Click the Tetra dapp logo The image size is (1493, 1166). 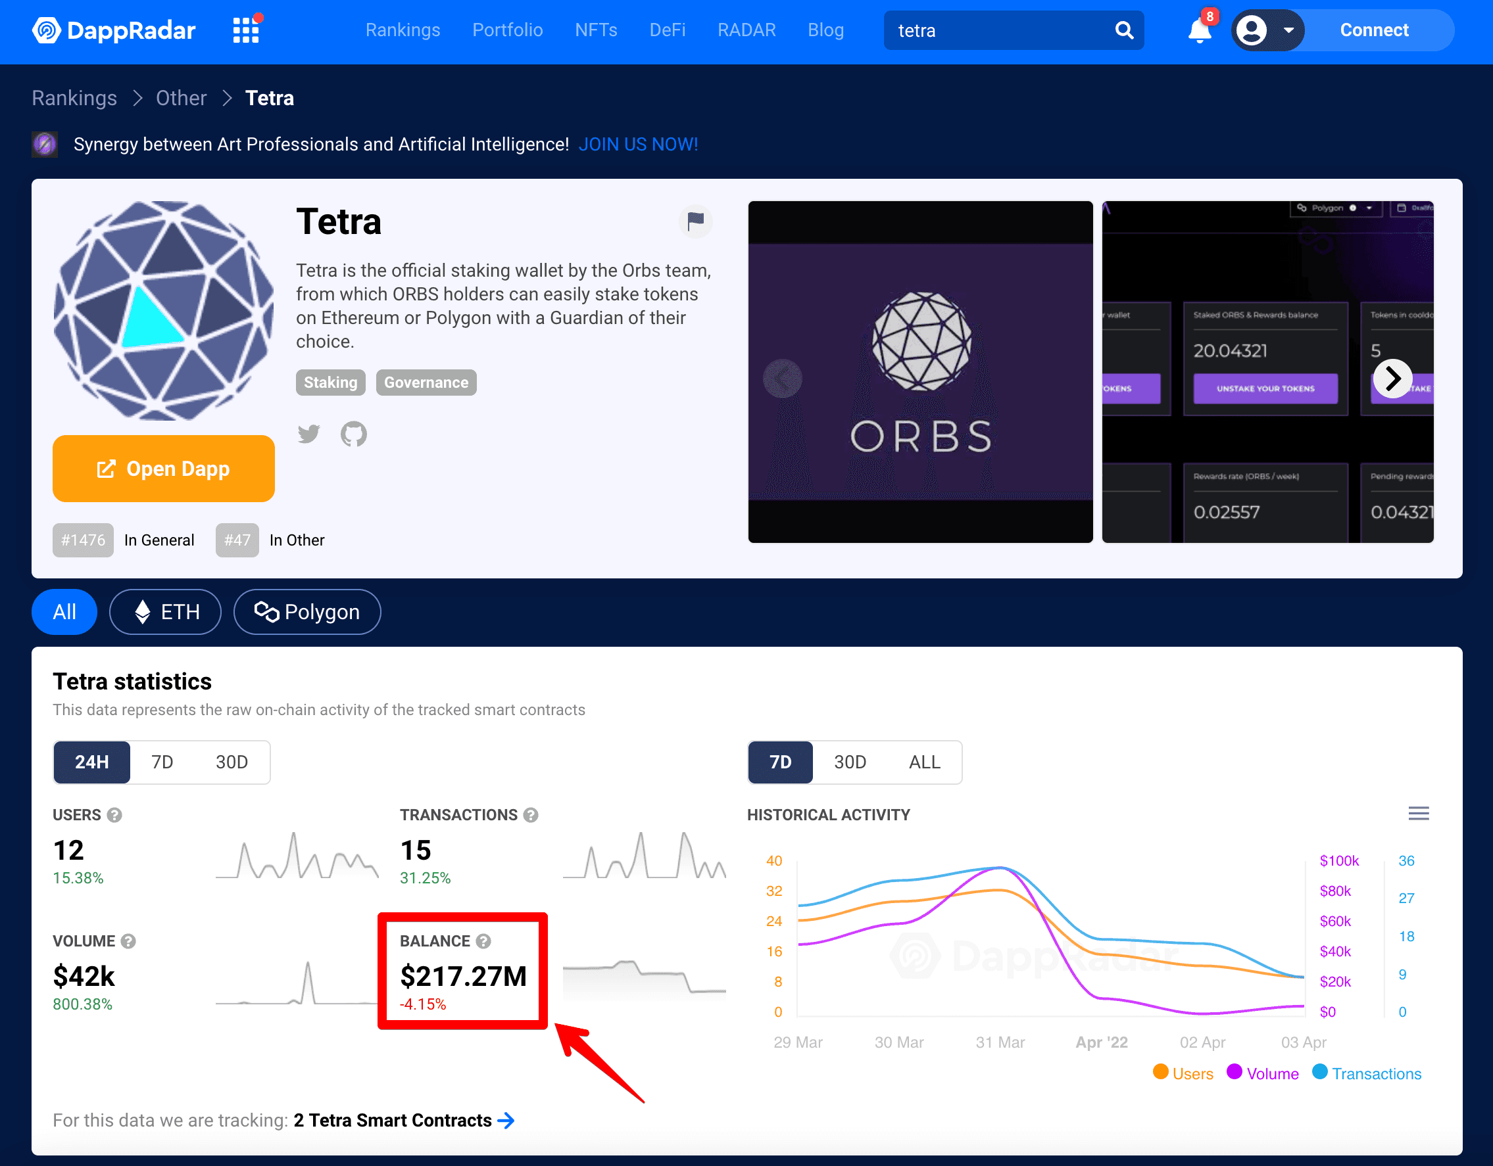click(x=163, y=311)
